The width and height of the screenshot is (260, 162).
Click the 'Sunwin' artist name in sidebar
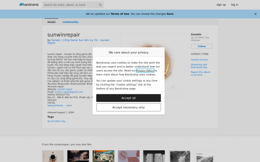coord(196,35)
